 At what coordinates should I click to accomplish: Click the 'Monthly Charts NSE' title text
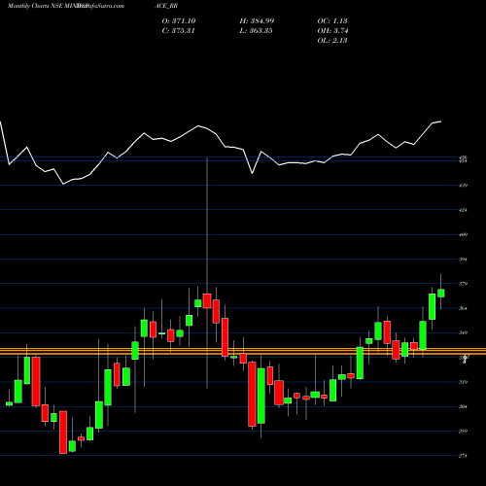(x=35, y=6)
